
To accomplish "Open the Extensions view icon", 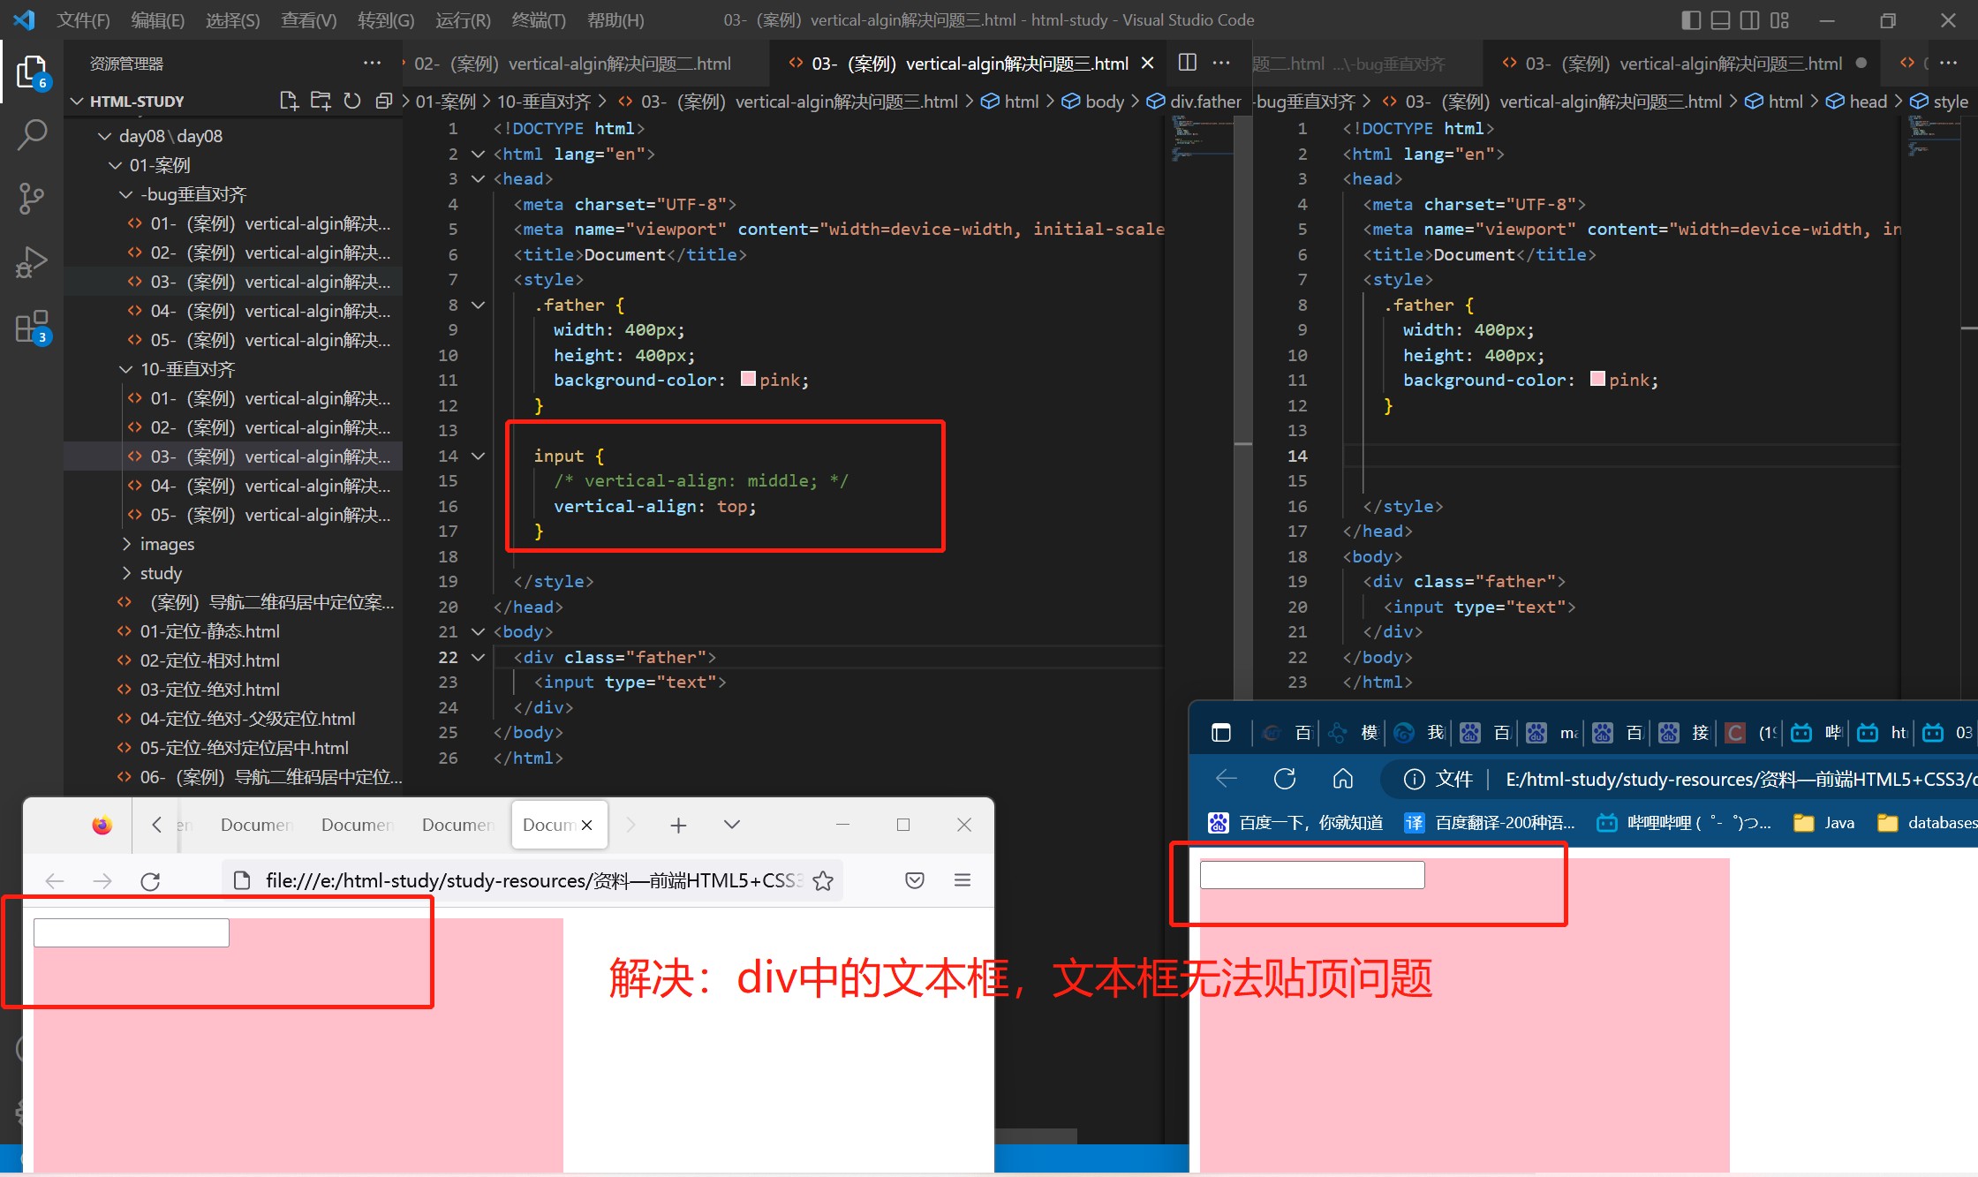I will [x=32, y=327].
